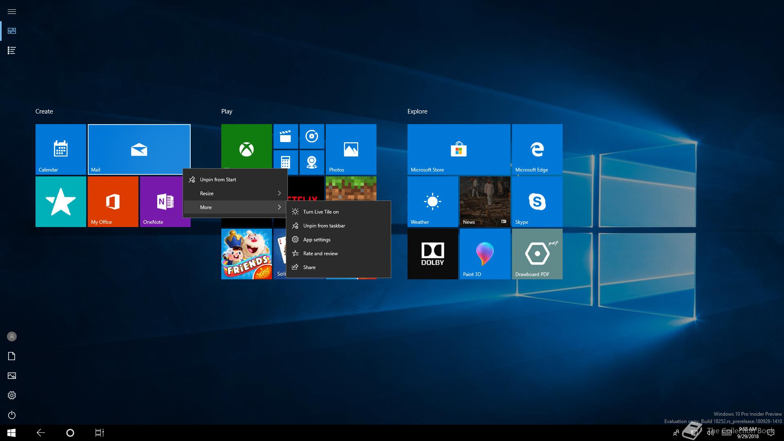784x441 pixels.
Task: Open volume control in system tray
Action: (710, 433)
